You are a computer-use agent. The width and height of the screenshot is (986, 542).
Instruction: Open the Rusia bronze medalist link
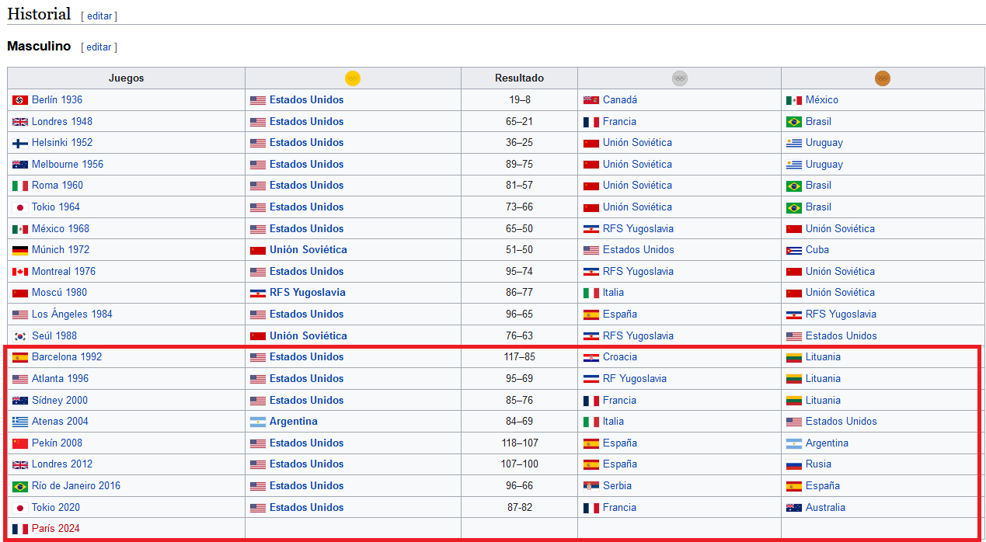[819, 464]
